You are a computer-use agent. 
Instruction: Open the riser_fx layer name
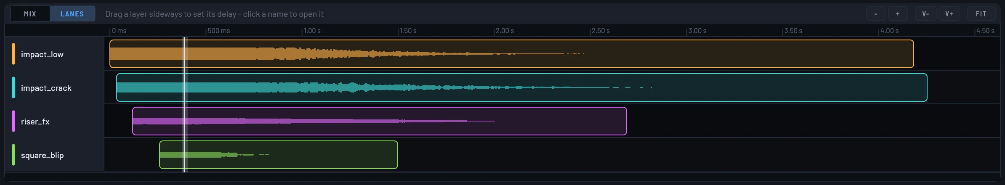coord(35,122)
